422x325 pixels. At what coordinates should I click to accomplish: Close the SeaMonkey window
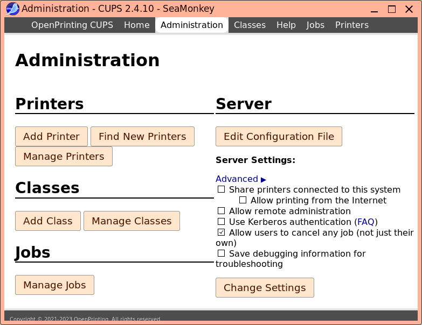409,9
